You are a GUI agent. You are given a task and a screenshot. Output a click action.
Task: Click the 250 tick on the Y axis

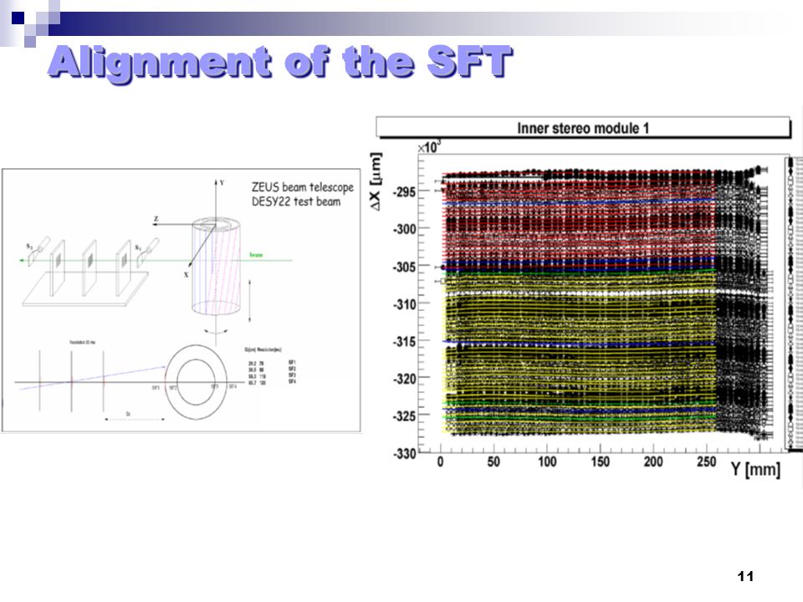pos(706,462)
